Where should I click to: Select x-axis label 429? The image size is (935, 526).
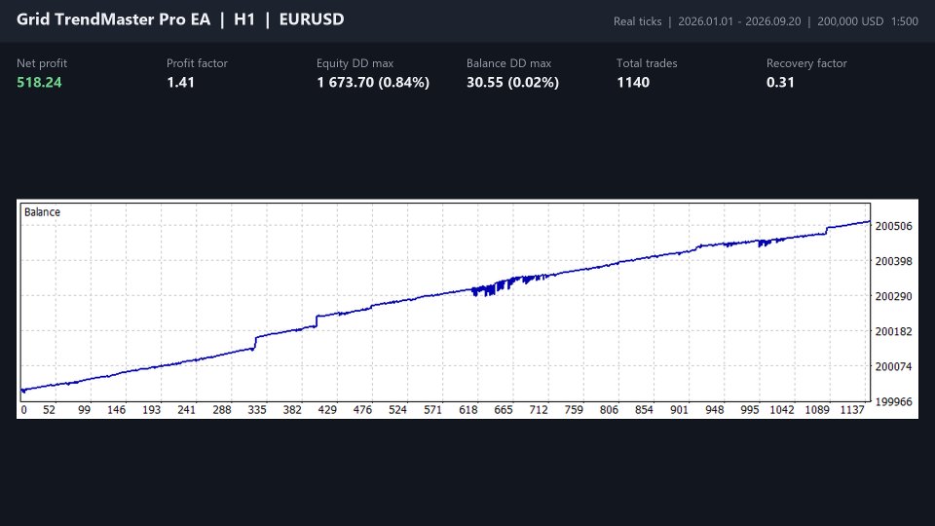pos(327,410)
